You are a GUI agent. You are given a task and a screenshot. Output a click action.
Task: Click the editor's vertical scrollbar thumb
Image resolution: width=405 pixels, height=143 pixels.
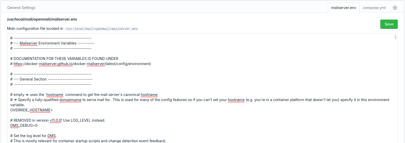[395, 37]
